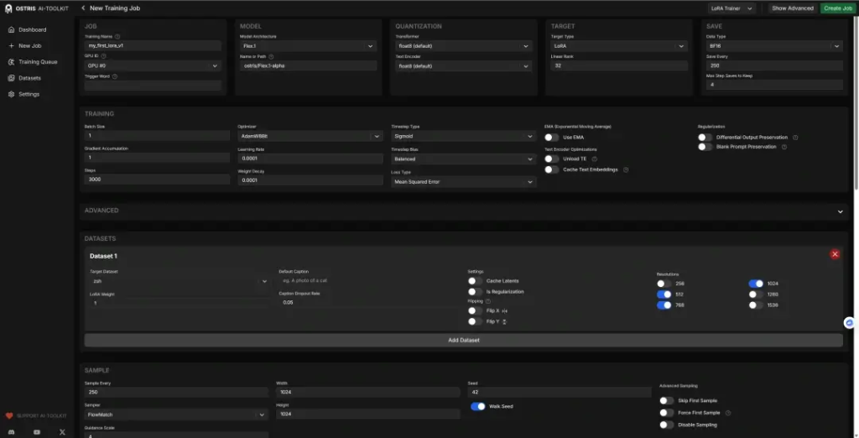The height and width of the screenshot is (438, 859).
Task: Remove Dataset 1 with the red X
Action: [x=835, y=254]
